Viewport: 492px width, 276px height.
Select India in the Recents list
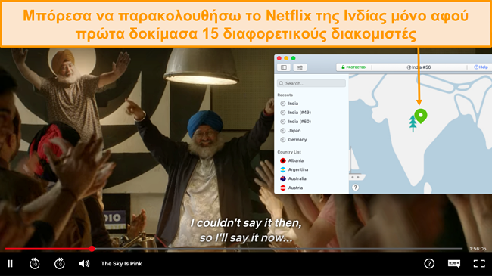tap(293, 103)
